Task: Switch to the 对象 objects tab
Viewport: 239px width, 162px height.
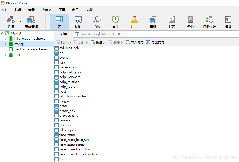Action: click(64, 34)
